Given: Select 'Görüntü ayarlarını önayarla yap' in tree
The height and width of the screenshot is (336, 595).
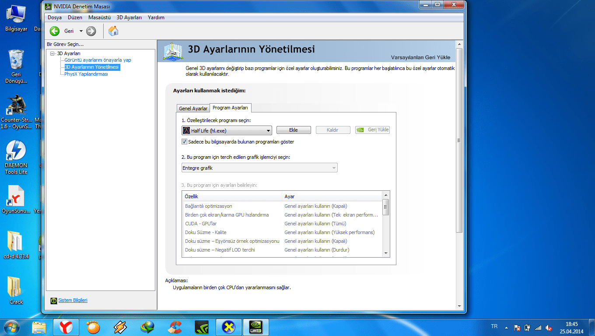Looking at the screenshot, I should click(98, 60).
